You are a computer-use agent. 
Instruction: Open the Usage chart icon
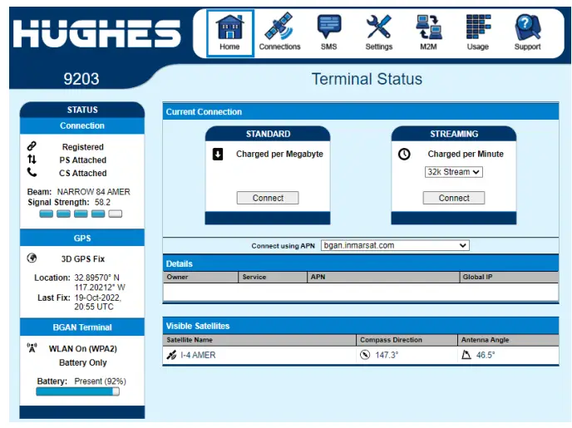pyautogui.click(x=477, y=32)
